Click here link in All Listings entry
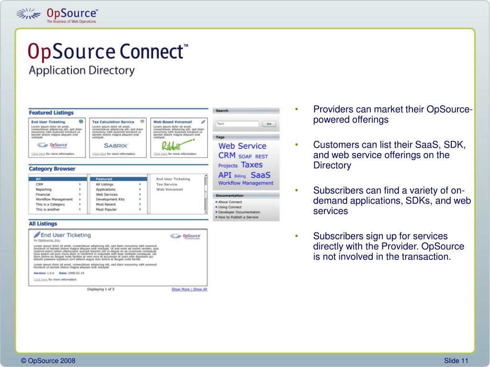This screenshot has width=490, height=367. [41, 280]
